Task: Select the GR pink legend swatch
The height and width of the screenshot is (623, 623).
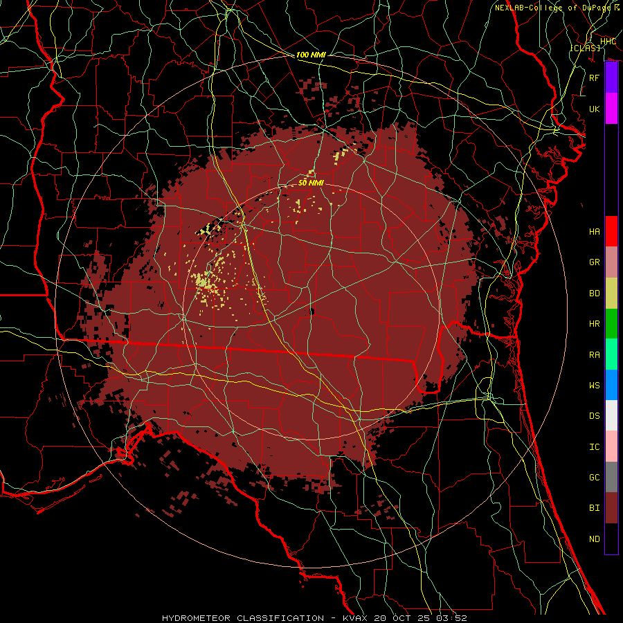Action: (x=611, y=262)
